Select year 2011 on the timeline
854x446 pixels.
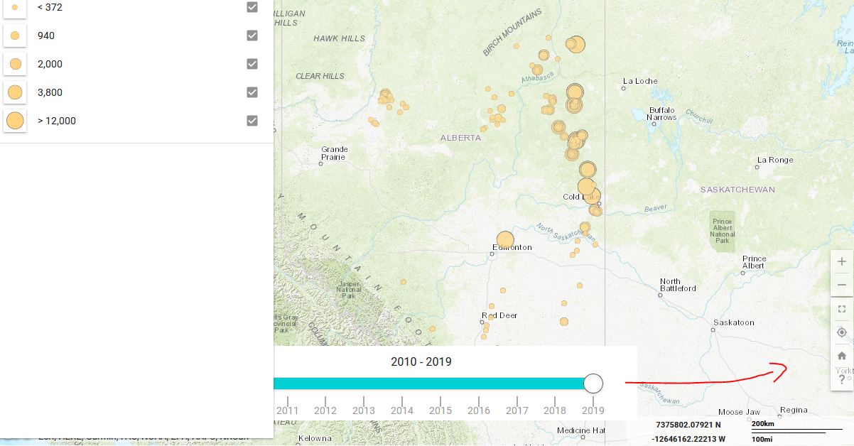tap(287, 410)
